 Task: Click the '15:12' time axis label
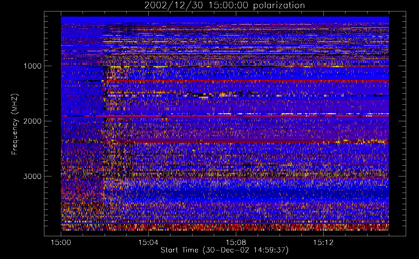click(323, 243)
